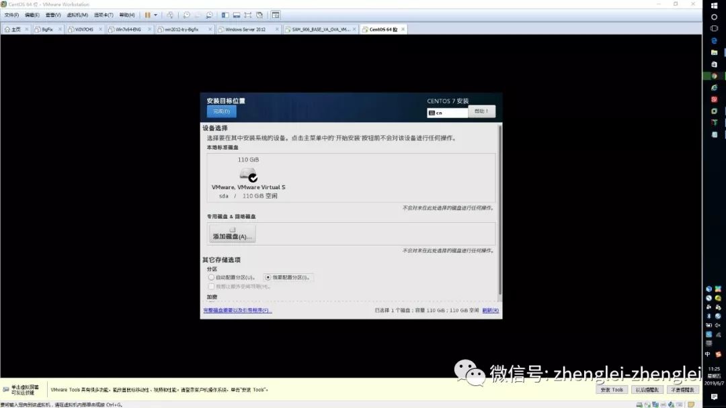
Task: Click the take snapshot clock icon
Action: click(186, 15)
